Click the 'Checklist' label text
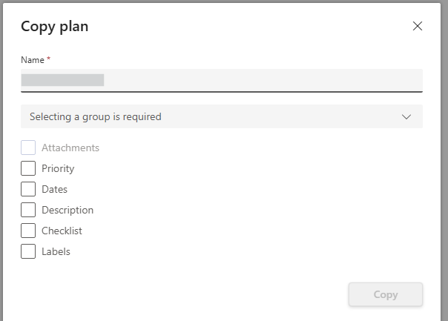 click(x=62, y=231)
